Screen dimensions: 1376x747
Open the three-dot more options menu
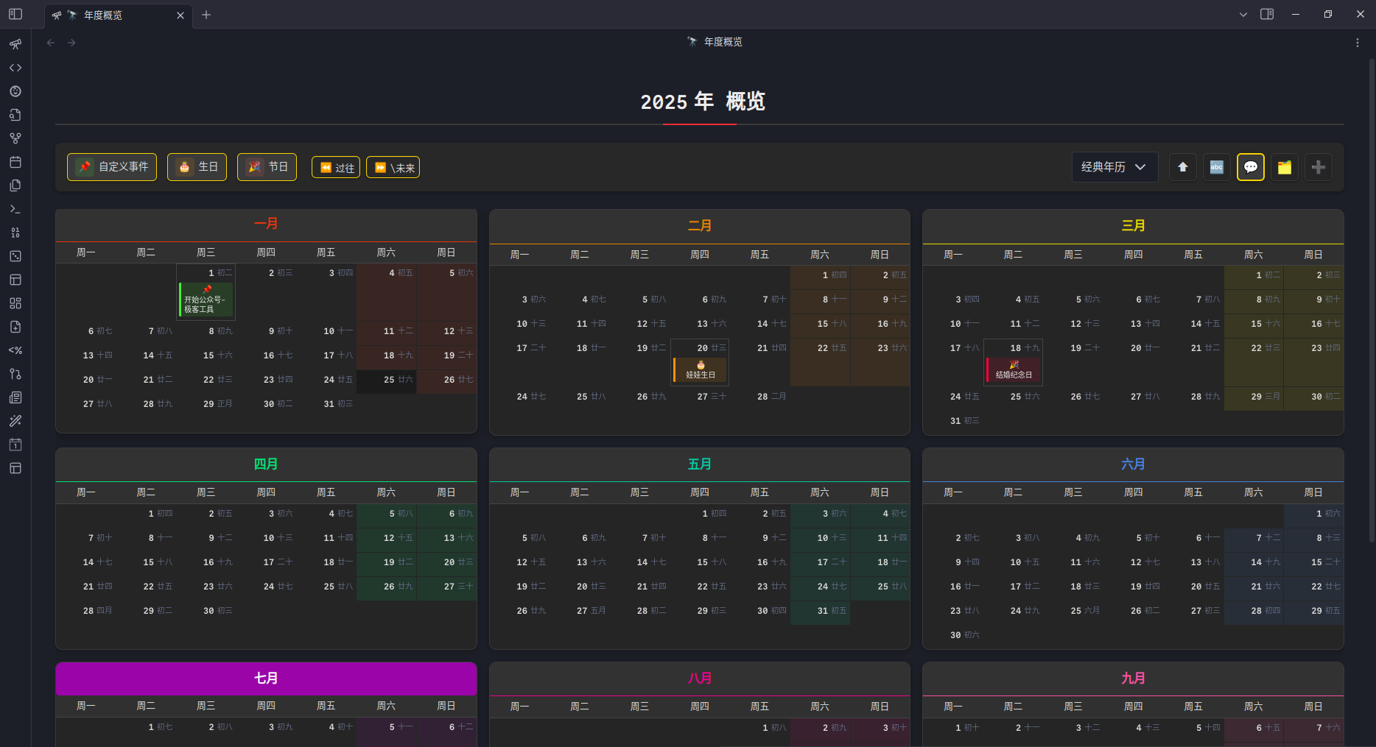pyautogui.click(x=1358, y=43)
